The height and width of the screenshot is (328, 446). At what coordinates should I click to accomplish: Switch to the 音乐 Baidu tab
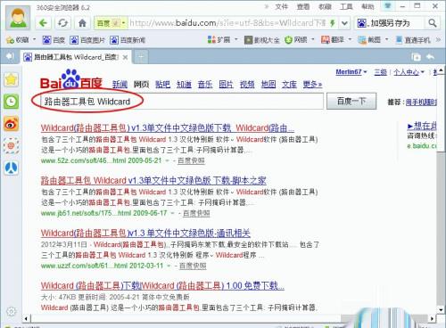click(x=205, y=85)
